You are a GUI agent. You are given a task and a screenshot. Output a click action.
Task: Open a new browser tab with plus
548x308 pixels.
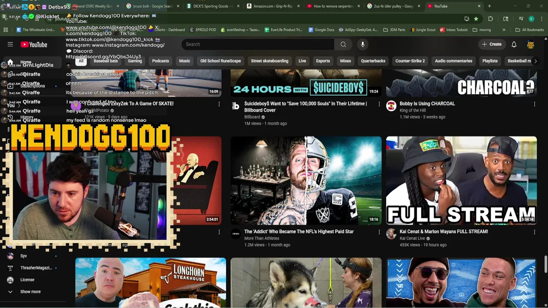tap(489, 6)
